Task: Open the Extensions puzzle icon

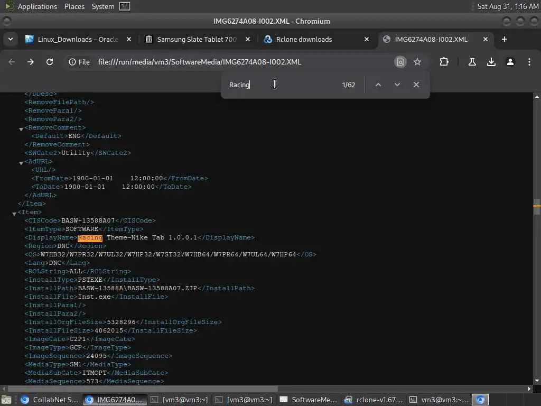Action: click(444, 62)
